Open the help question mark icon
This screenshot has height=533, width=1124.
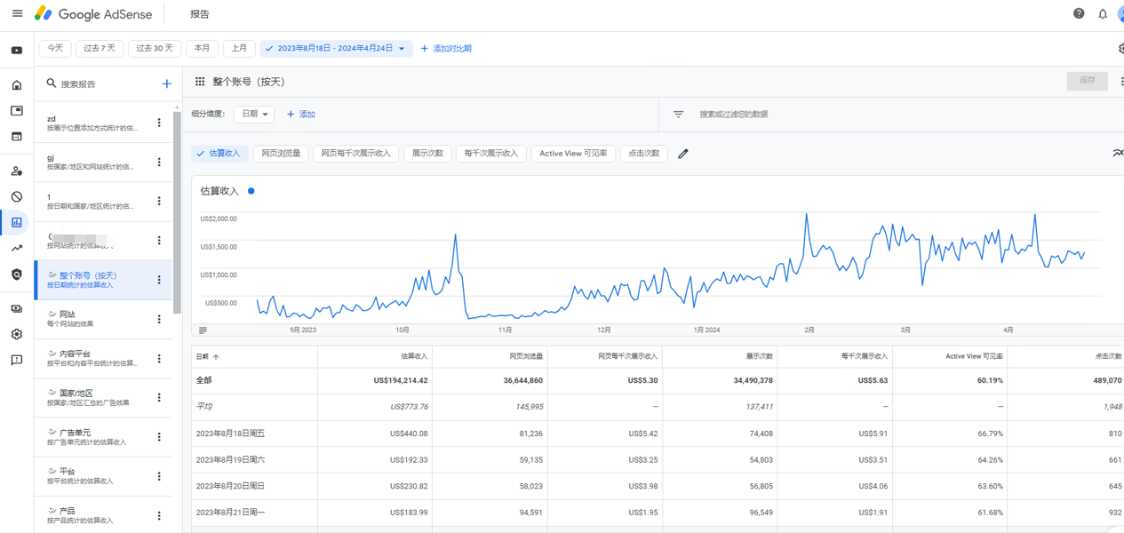1079,13
